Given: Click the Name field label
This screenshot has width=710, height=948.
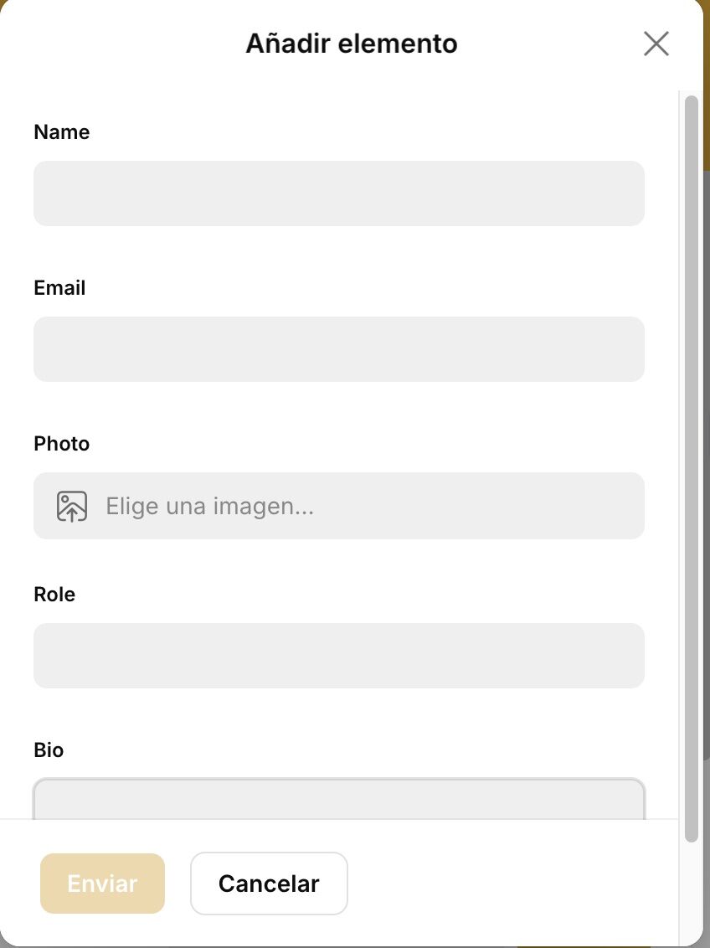Looking at the screenshot, I should point(62,132).
